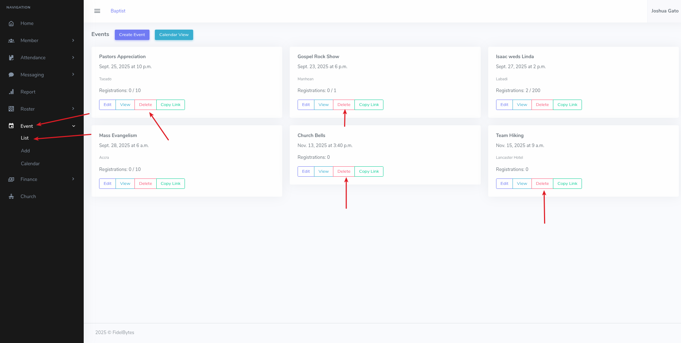This screenshot has height=343, width=681.
Task: Open the Baptist link in the header
Action: pos(118,11)
